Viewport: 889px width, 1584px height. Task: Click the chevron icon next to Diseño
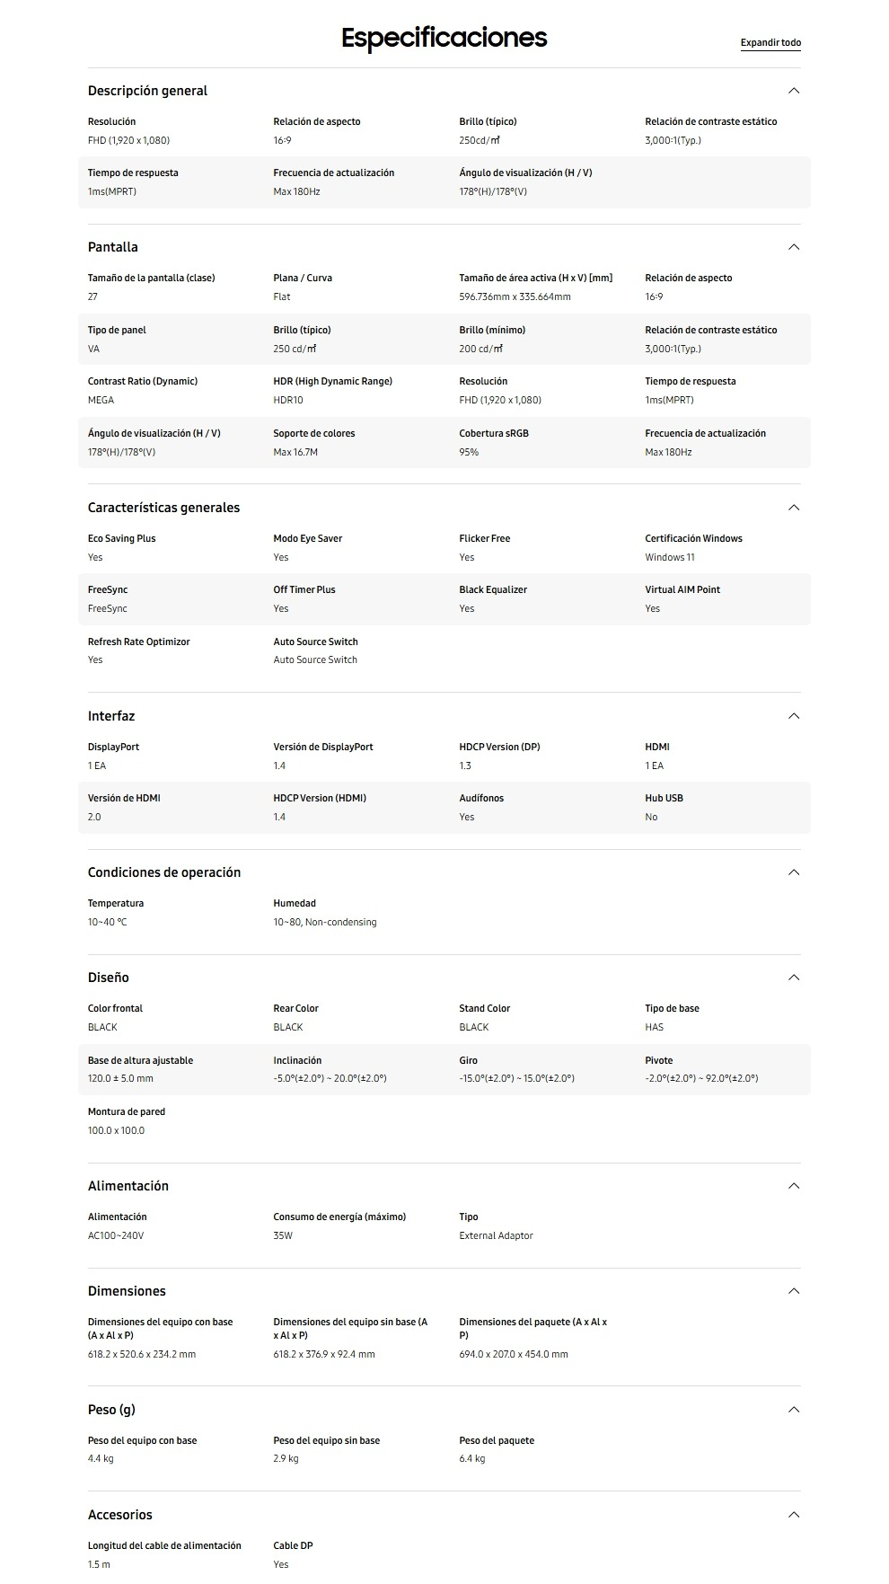[x=793, y=978]
